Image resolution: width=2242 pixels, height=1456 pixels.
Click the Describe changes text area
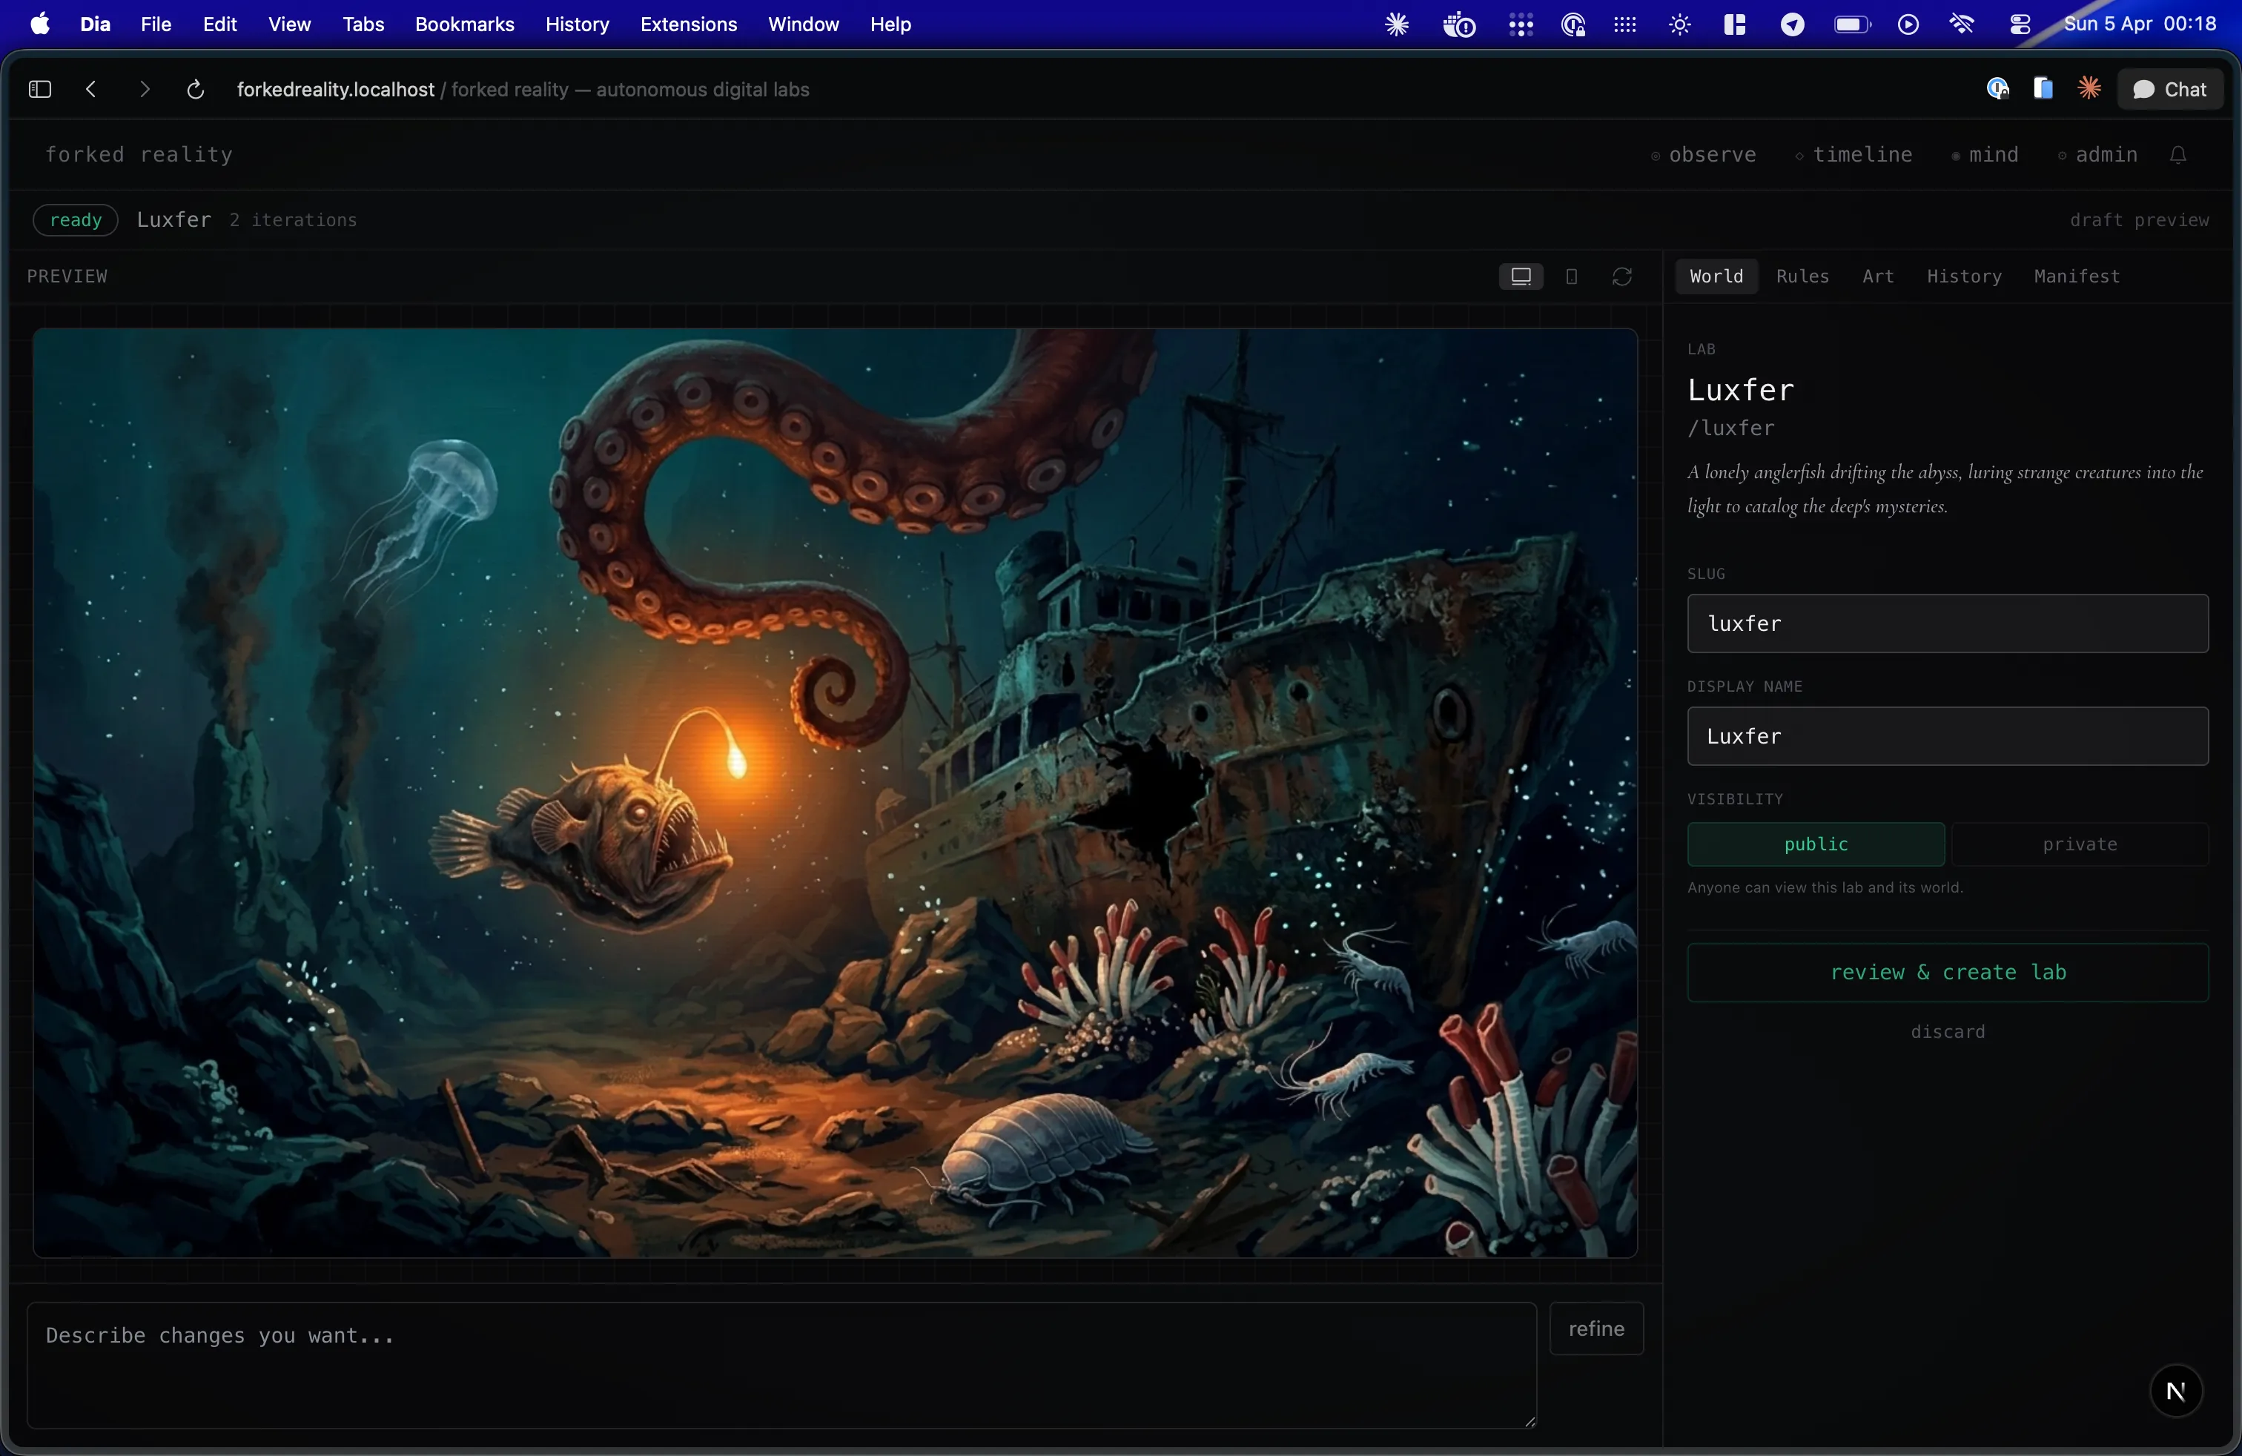click(781, 1364)
